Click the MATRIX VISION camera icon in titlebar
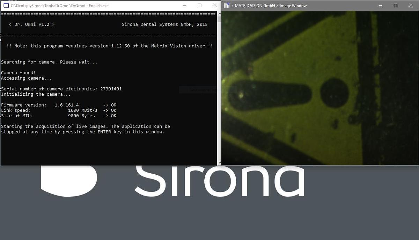 [227, 6]
